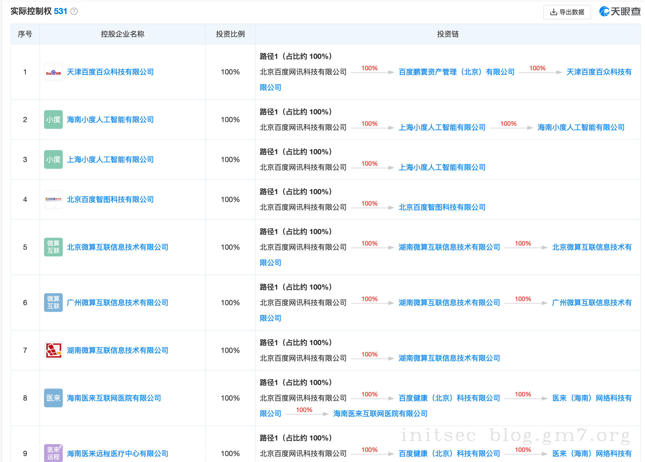Open 海南医来远程医疗中心有限公司 company link
The image size is (645, 462).
point(117,453)
